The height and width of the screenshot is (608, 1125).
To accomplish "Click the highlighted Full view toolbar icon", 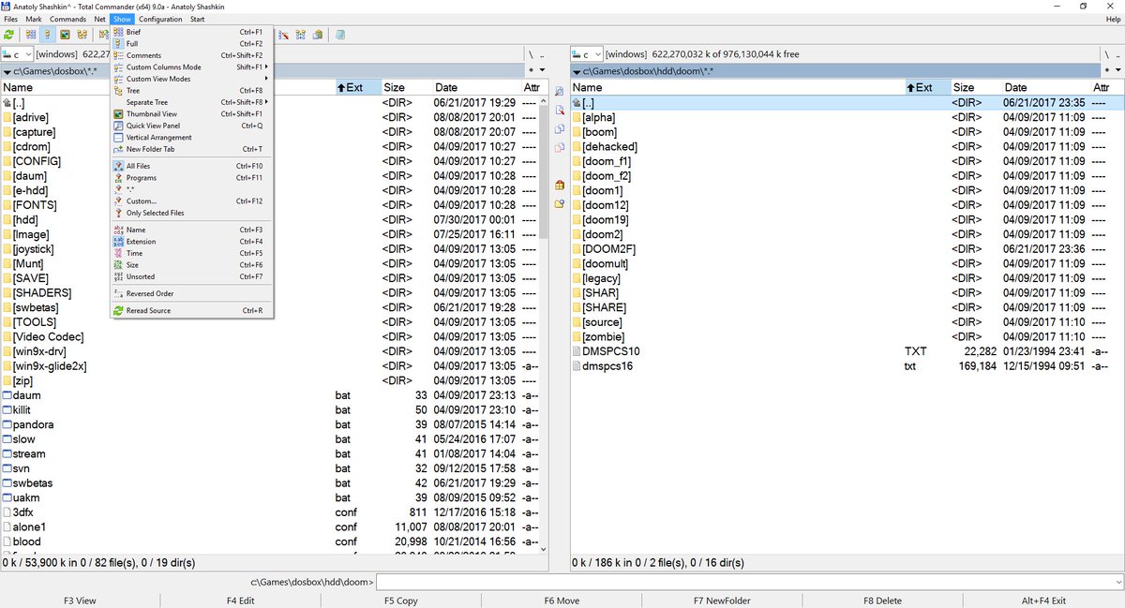I will click(x=48, y=35).
